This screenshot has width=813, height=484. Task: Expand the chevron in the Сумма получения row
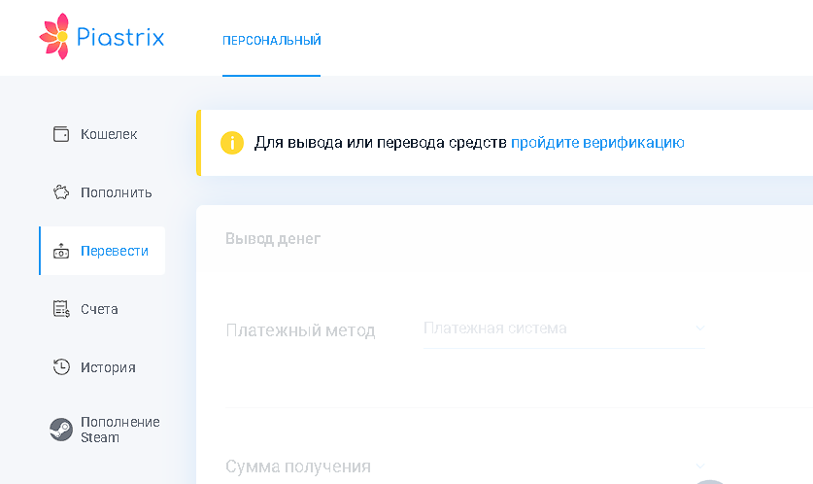click(x=700, y=466)
